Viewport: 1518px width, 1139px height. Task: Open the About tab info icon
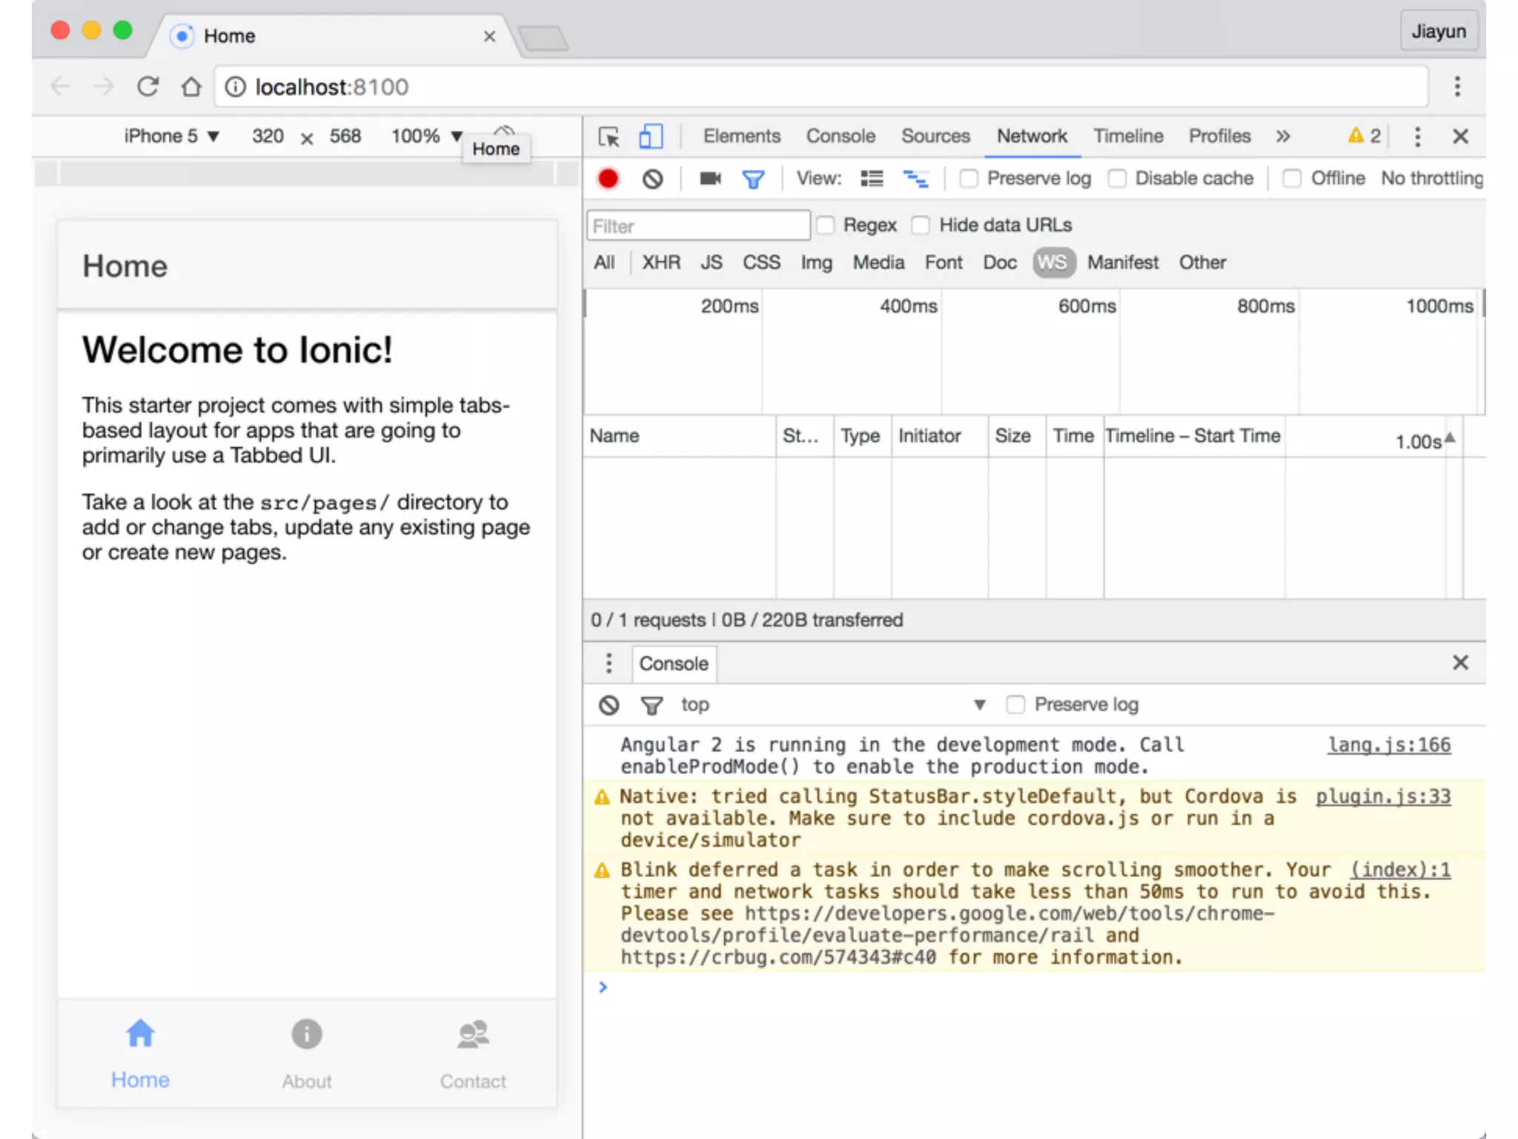(306, 1034)
